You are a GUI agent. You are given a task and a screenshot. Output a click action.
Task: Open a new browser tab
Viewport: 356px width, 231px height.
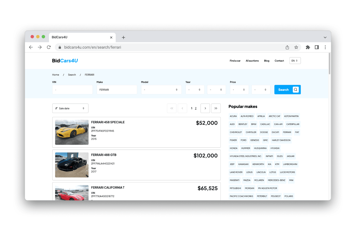point(123,37)
